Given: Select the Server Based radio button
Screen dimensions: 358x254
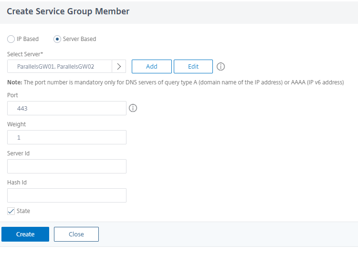Looking at the screenshot, I should point(57,39).
